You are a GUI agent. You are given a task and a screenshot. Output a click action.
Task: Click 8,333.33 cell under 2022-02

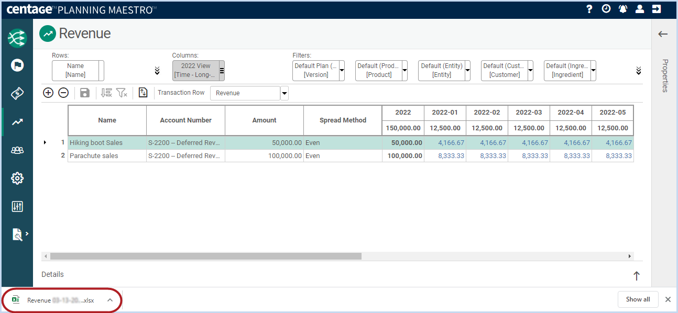tap(487, 155)
